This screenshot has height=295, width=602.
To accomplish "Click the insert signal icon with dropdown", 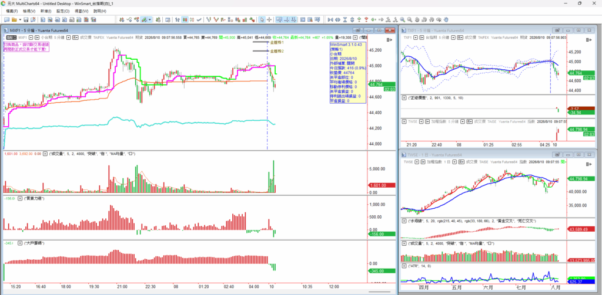I will point(143,19).
